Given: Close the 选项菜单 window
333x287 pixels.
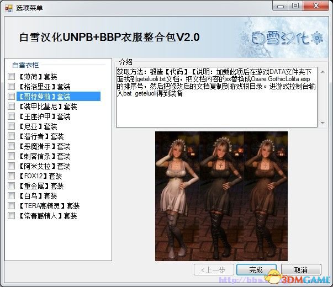Looking at the screenshot, I should (316, 6).
